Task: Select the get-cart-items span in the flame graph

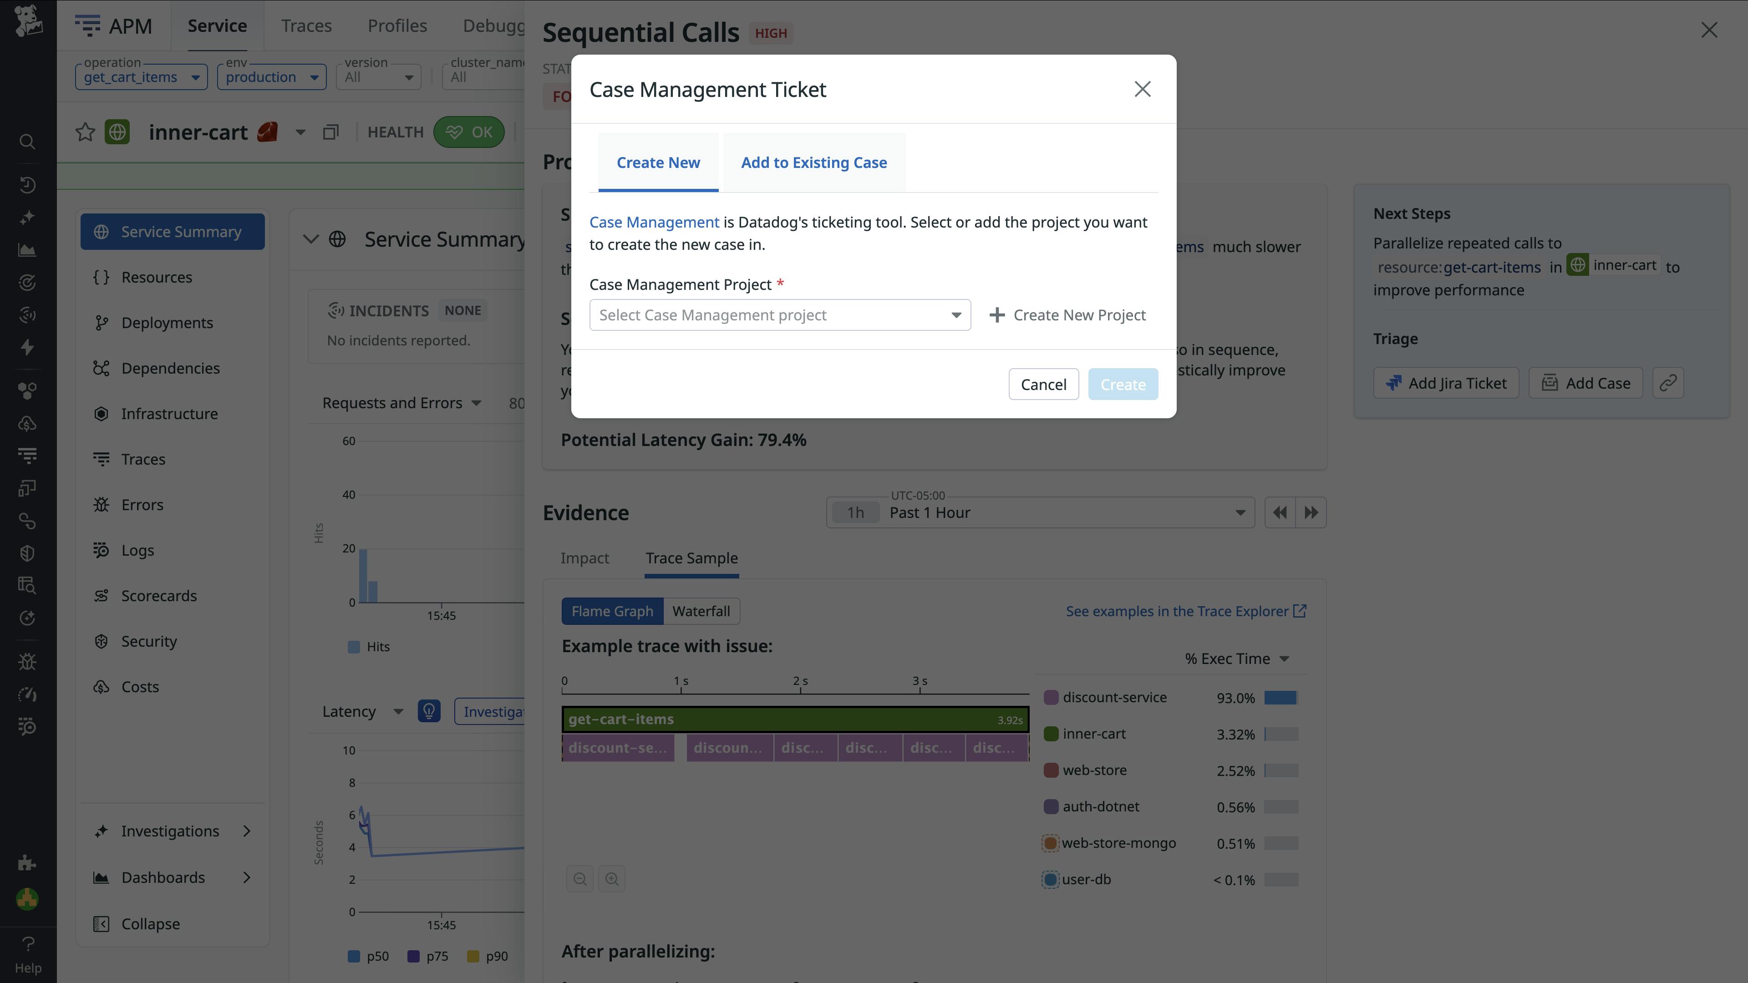Action: point(794,719)
